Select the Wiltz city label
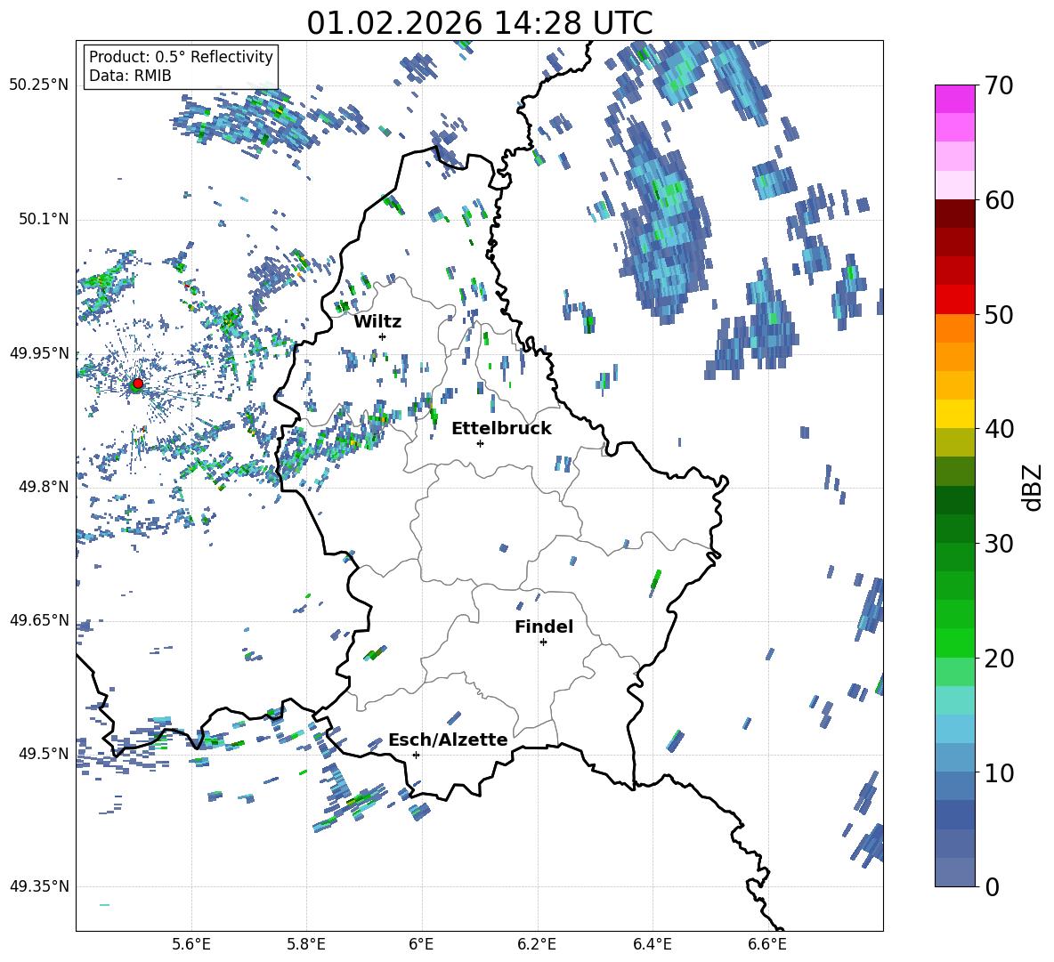This screenshot has width=1054, height=962. [377, 322]
